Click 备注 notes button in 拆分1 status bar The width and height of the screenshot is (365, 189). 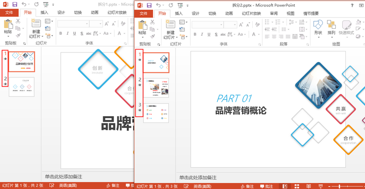113,185
